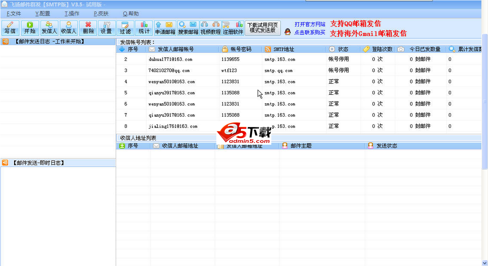Viewport: 488px width, 266px height.
Task: Click the 过滤 filter toolbar button
Action: [x=125, y=28]
